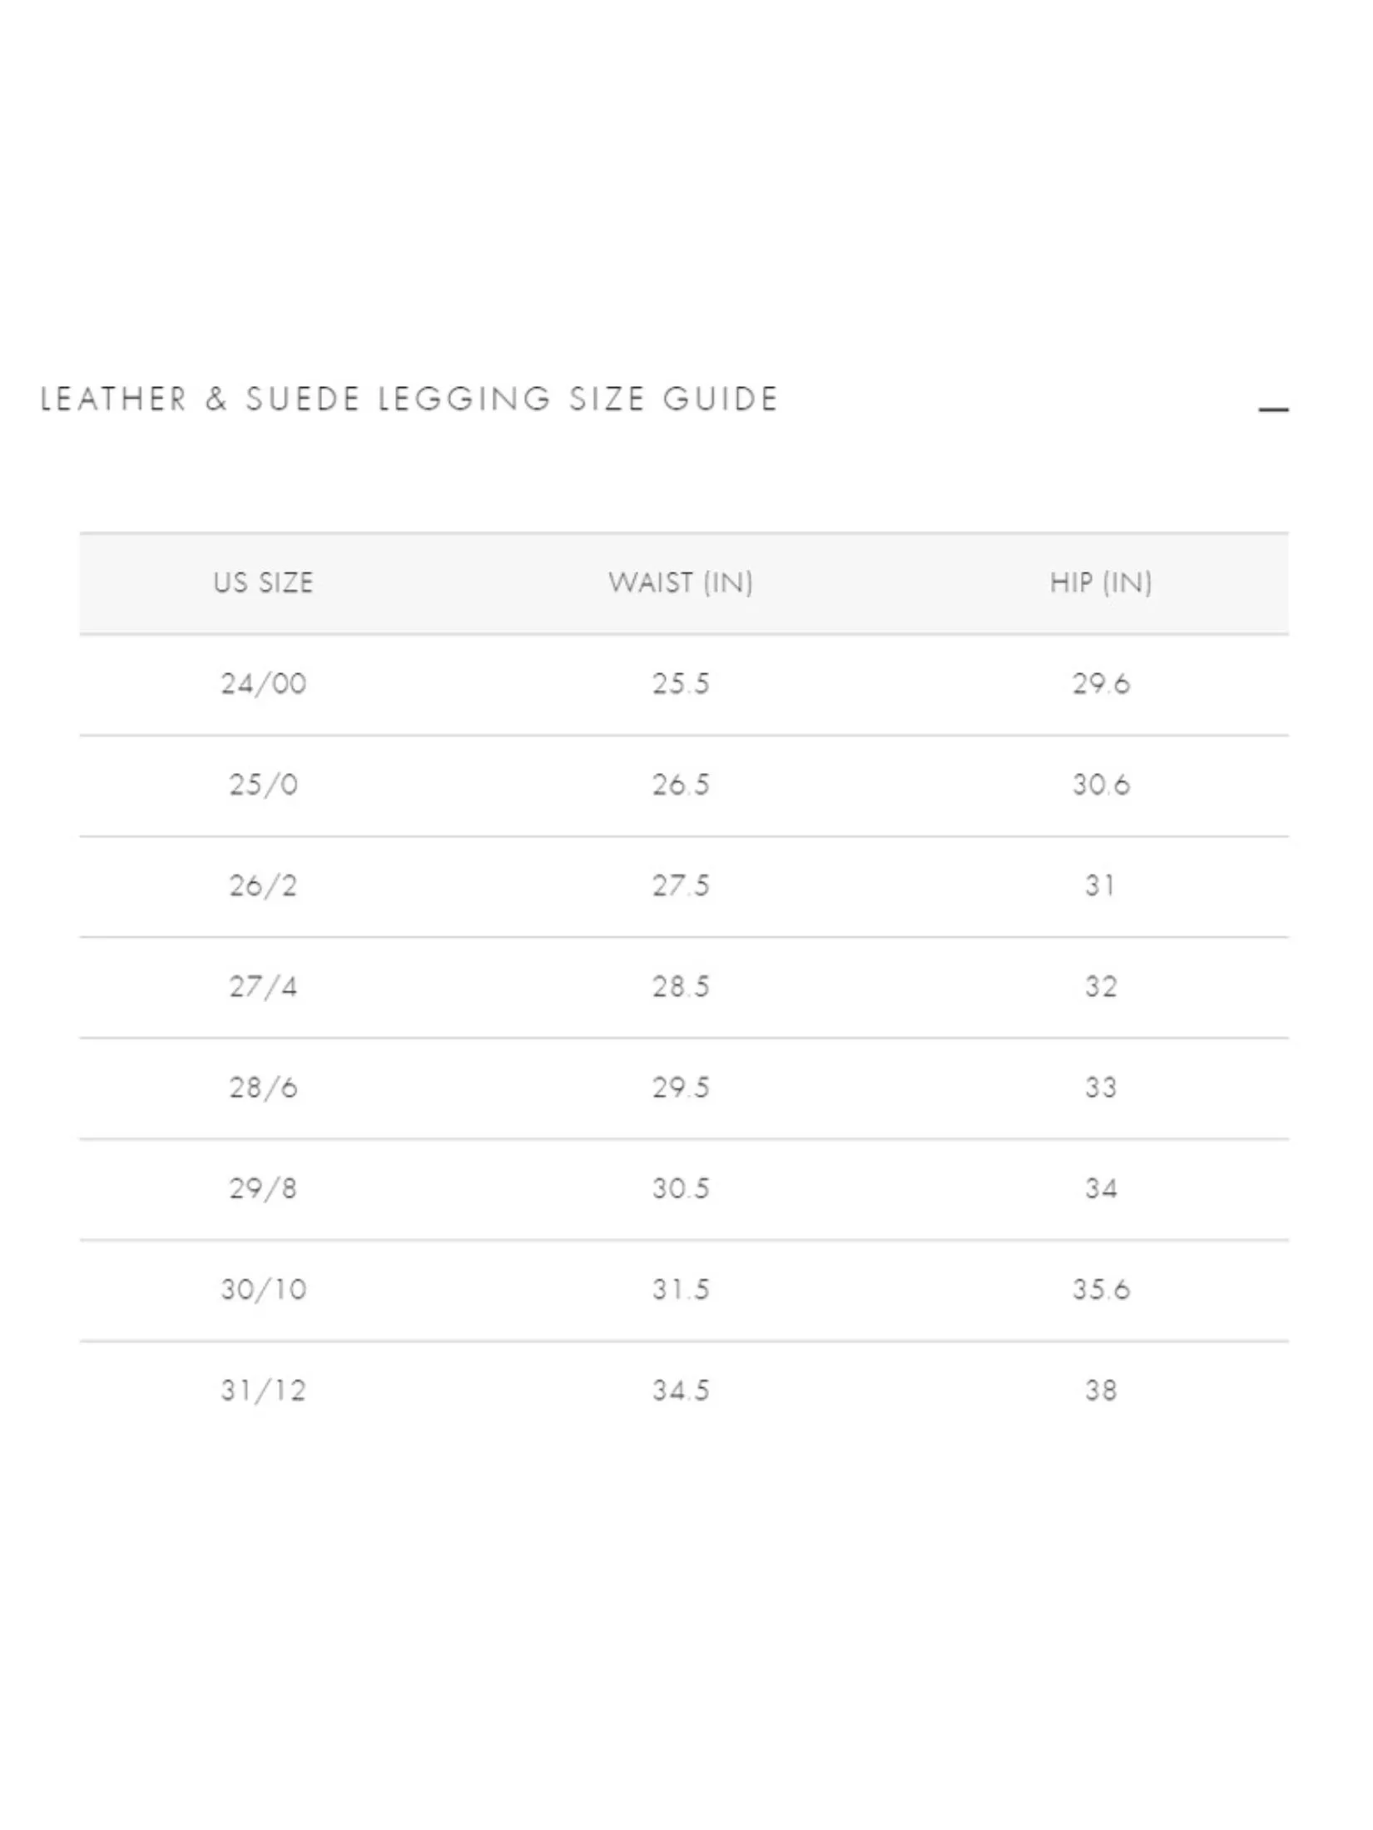Select the 30/10 size cell

point(263,1290)
